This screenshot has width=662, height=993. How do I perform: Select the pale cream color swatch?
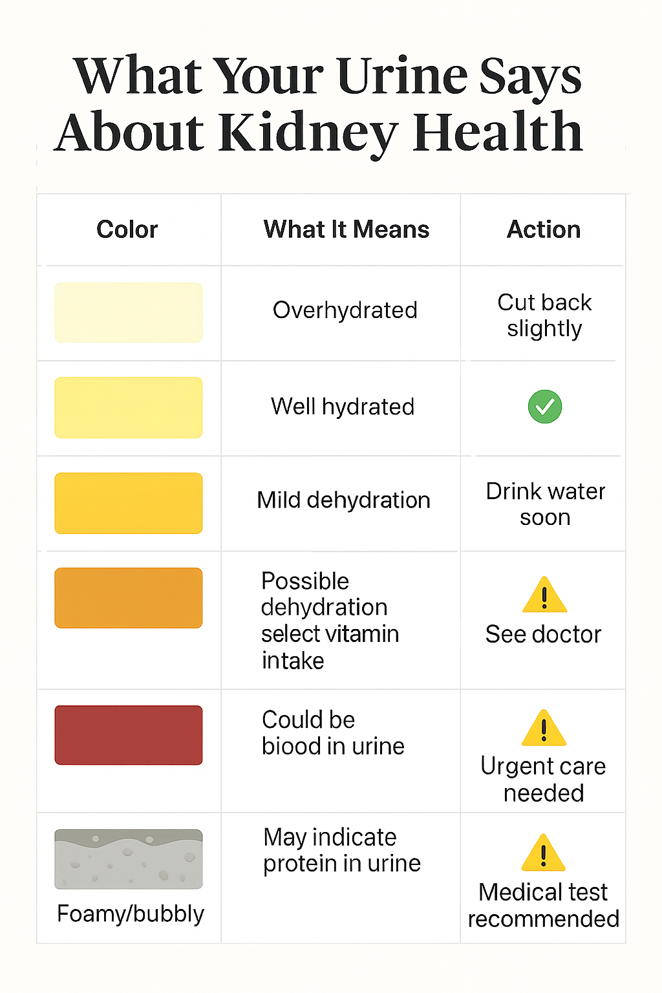(129, 312)
